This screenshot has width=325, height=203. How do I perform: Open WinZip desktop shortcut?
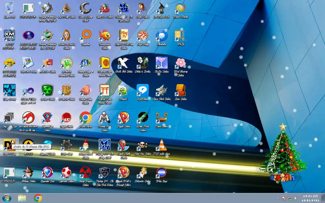(181, 36)
